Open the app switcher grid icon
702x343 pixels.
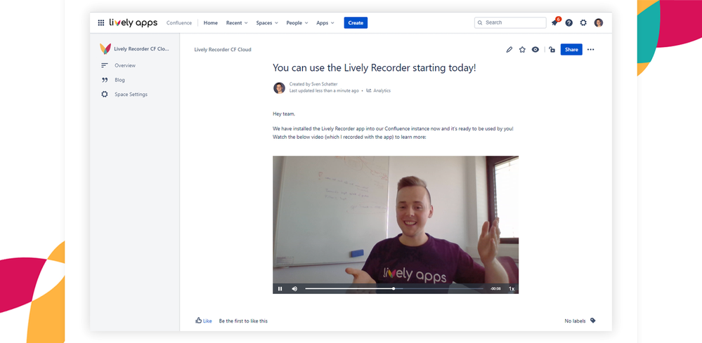100,22
